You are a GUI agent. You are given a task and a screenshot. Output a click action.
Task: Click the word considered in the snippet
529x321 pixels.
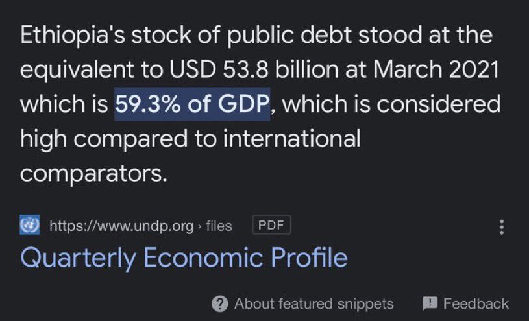click(439, 104)
